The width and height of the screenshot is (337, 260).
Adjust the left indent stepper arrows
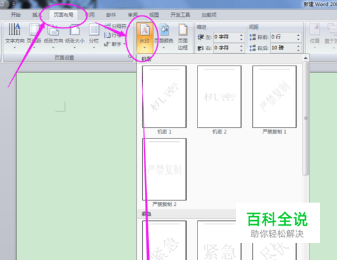pos(241,37)
